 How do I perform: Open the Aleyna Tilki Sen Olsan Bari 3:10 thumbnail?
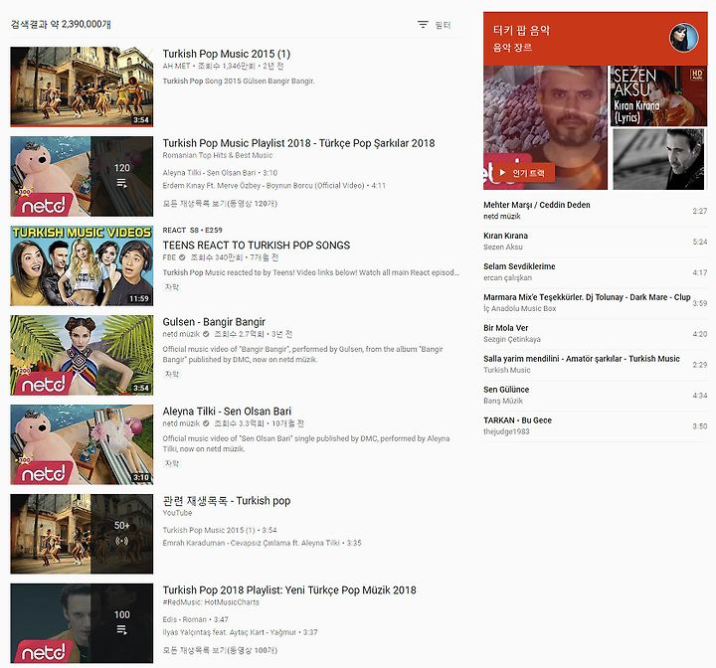pos(82,444)
